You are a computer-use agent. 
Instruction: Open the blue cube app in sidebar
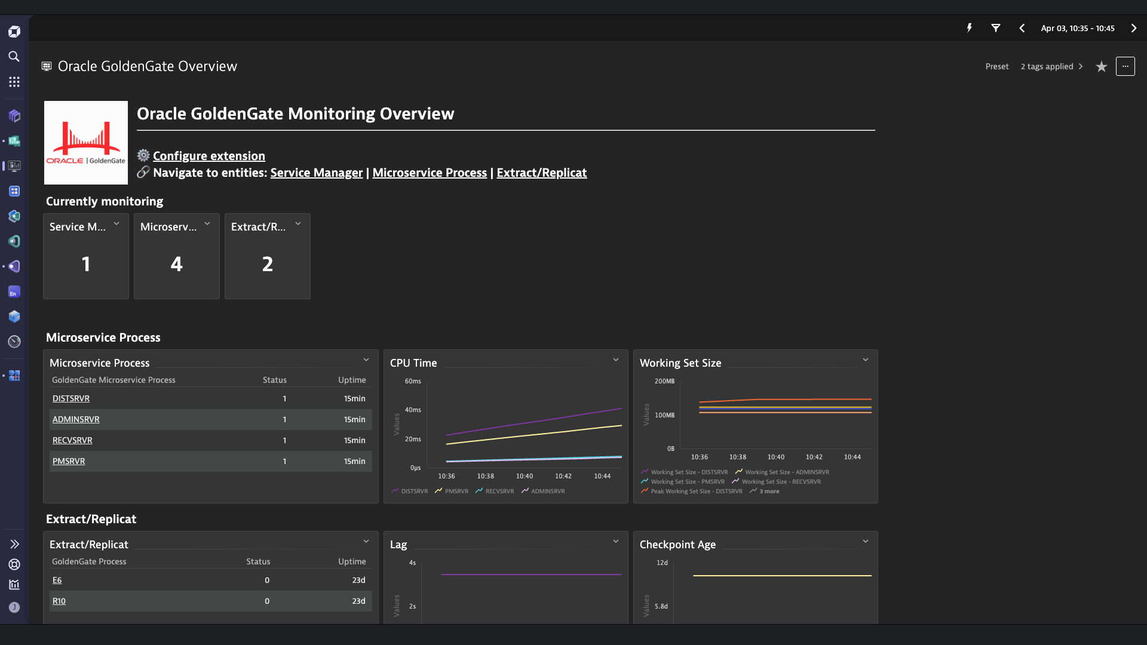click(14, 317)
